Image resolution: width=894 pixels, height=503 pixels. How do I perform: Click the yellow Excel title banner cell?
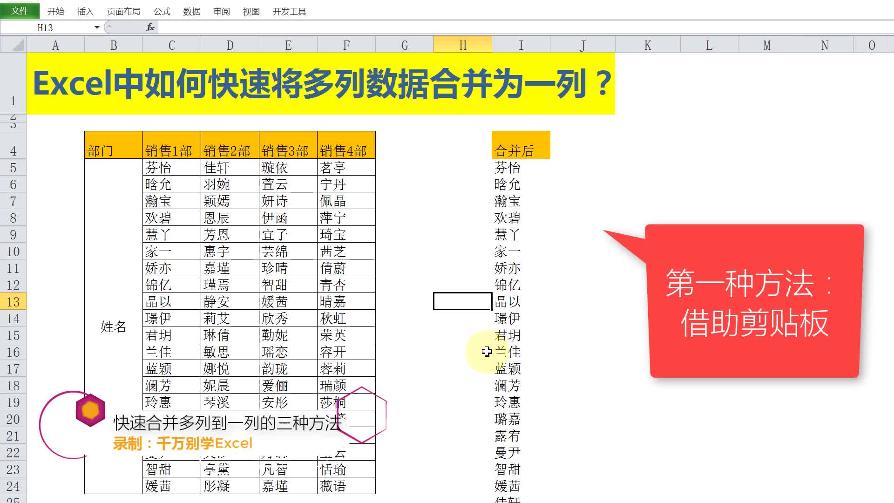click(320, 83)
